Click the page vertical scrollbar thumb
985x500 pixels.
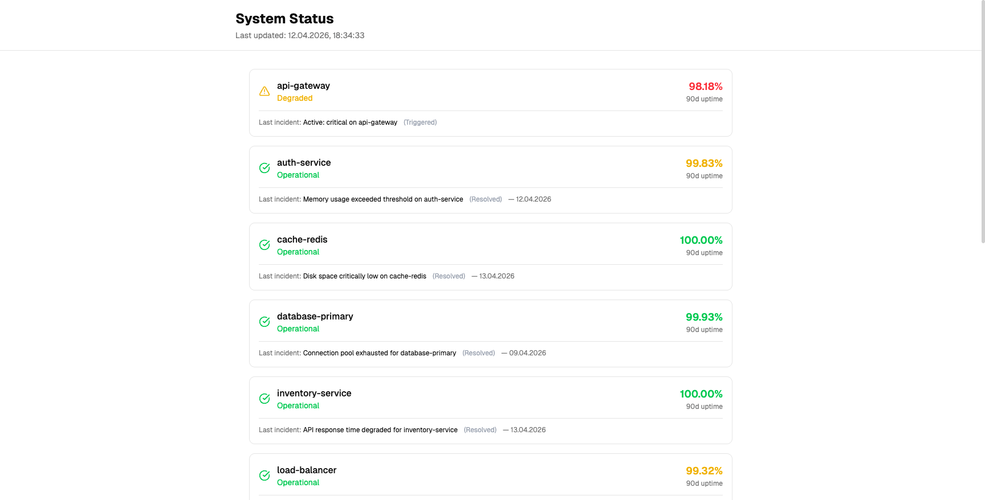[x=983, y=122]
